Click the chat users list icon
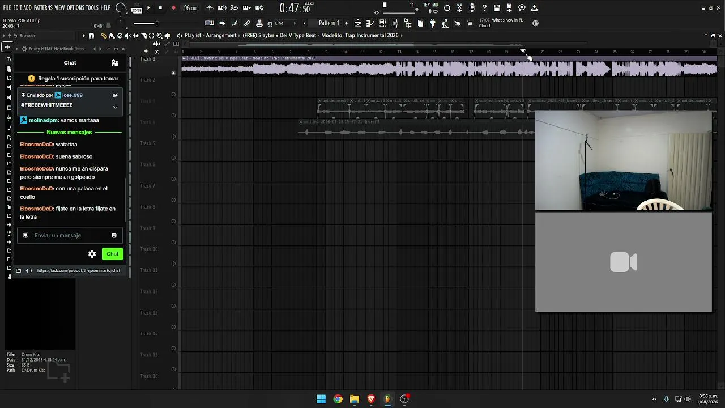 point(114,63)
